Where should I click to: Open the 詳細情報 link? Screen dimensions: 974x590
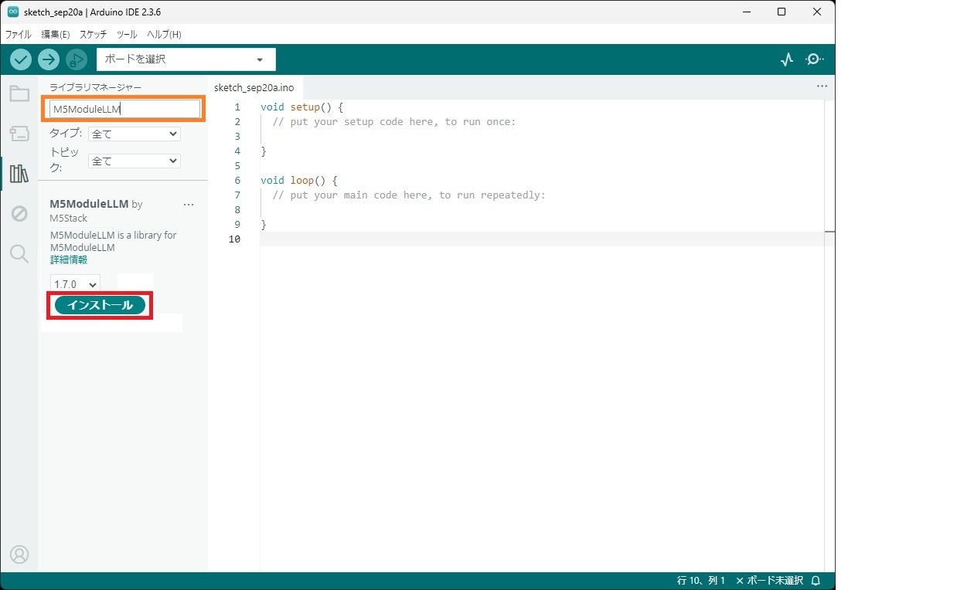coord(69,260)
